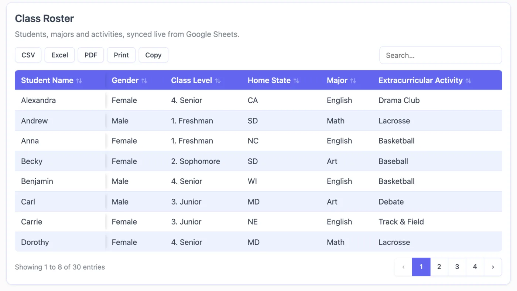Click the 2. Sophomore class level cell
Viewport: 517px width, 291px height.
196,161
